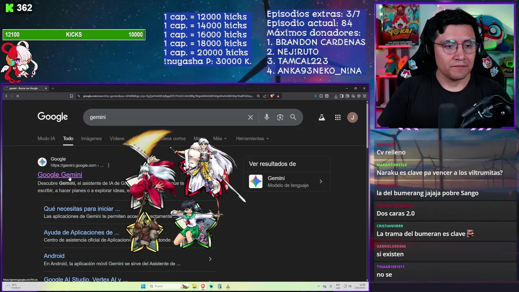This screenshot has width=519, height=292.
Task: Search by image with camera icon
Action: [280, 117]
